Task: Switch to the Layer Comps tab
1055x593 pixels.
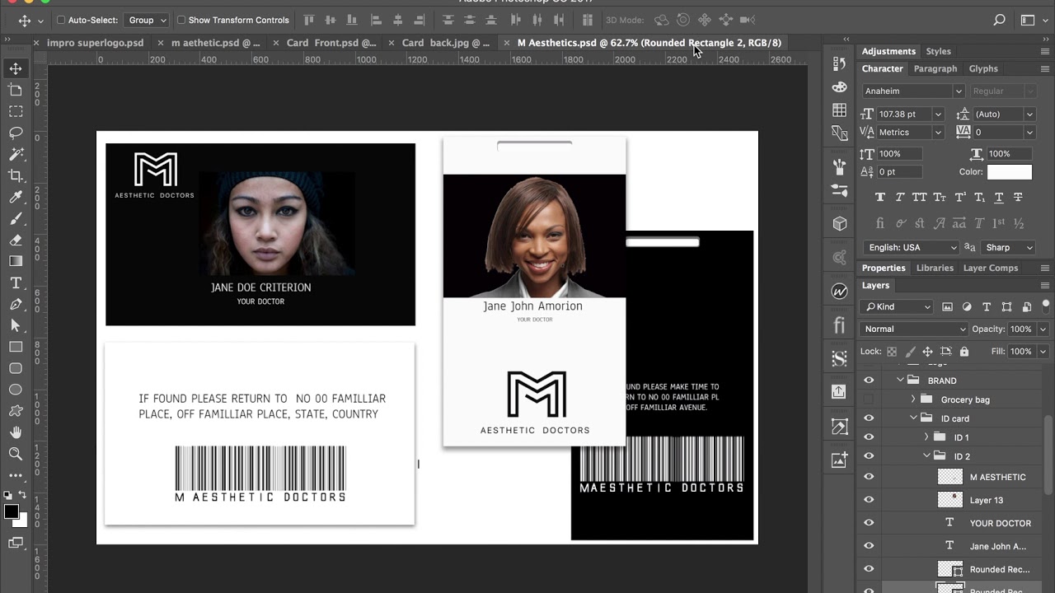Action: 990,268
